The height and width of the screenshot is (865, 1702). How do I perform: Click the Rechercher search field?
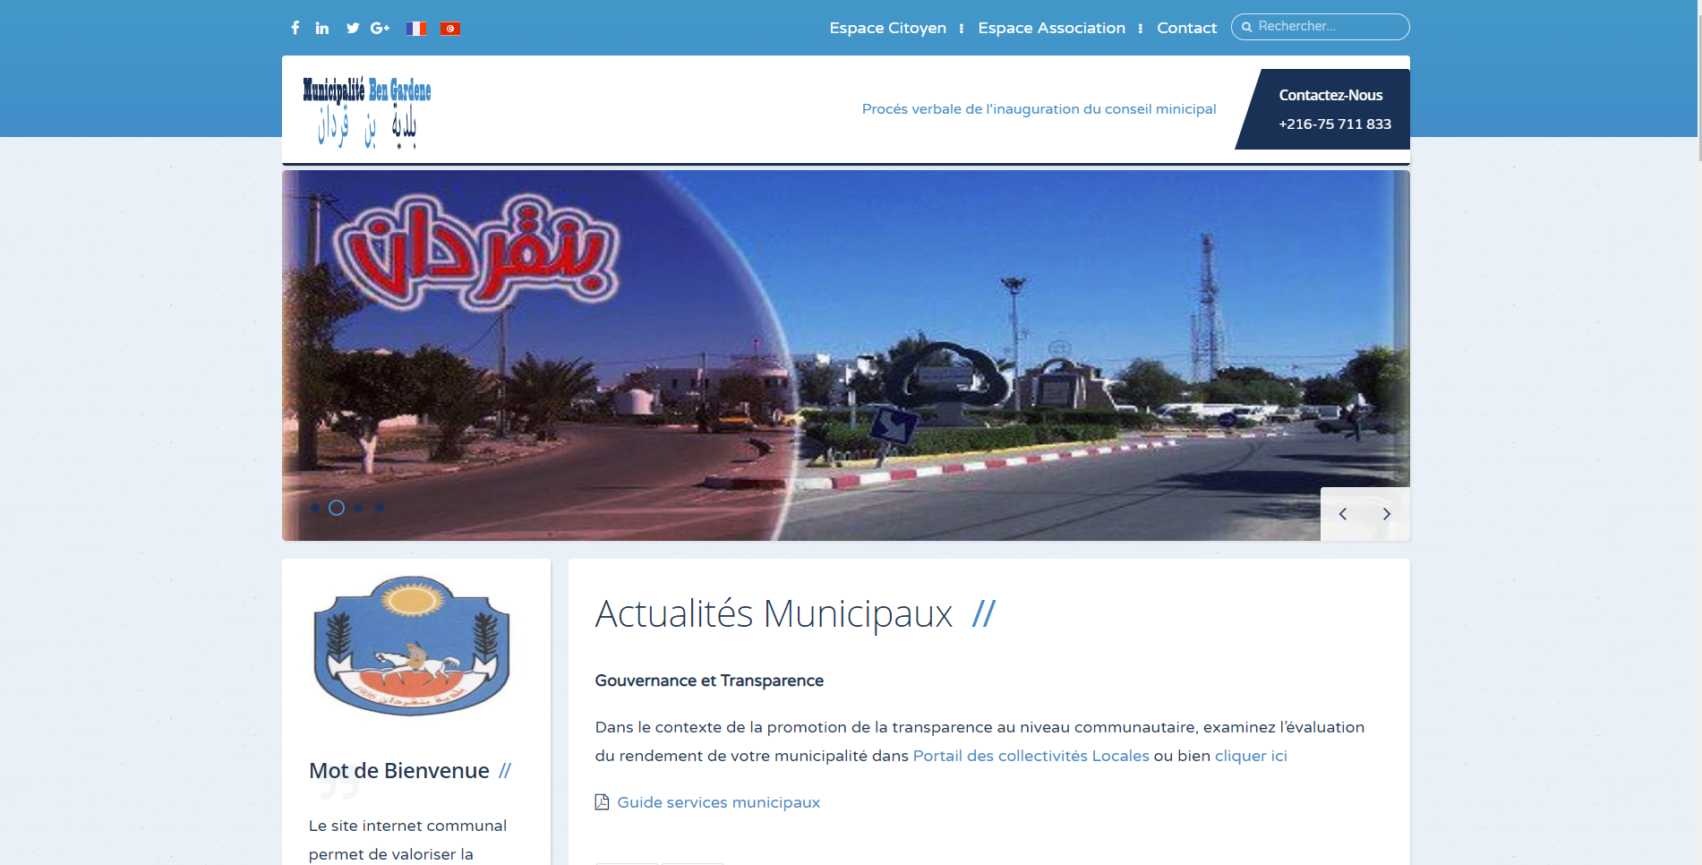[1321, 27]
